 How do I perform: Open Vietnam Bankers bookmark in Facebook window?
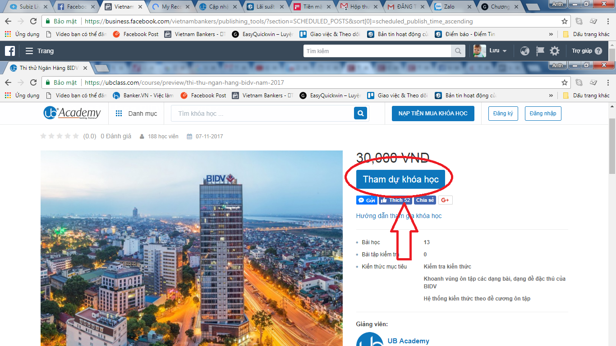tap(194, 34)
